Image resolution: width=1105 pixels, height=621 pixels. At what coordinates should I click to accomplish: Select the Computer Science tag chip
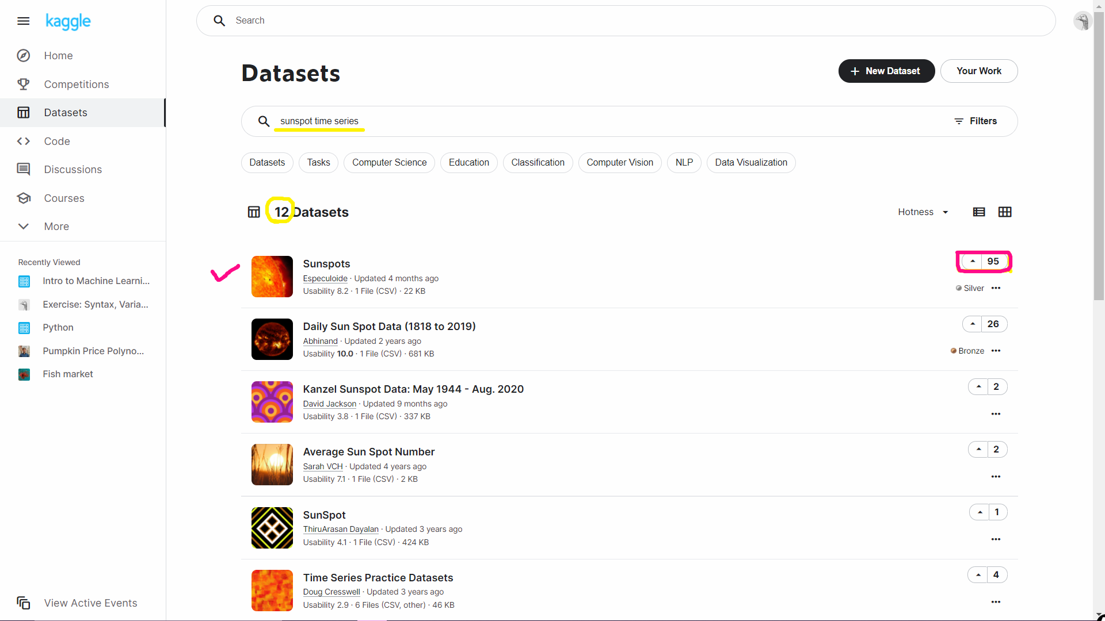click(390, 163)
